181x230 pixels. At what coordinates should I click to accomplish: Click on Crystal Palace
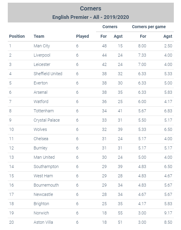point(47,120)
